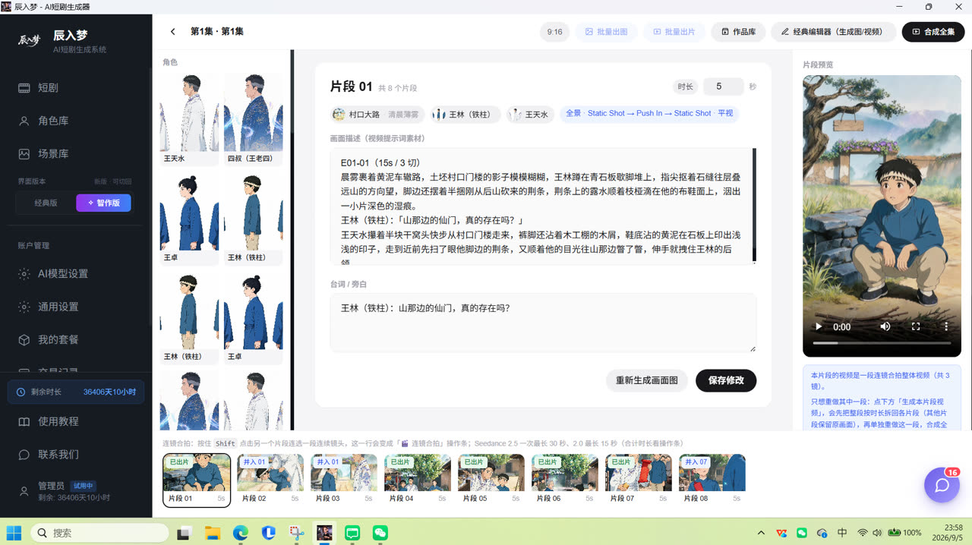Screen dimensions: 972x545
Task: Click the back arrow beside 第1集
Action: 172,32
